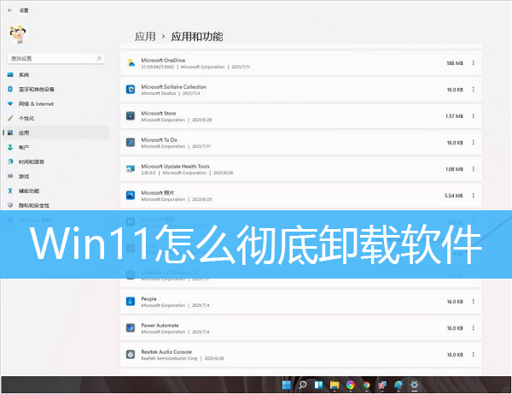Open three-dot menu for Microsoft 照片
This screenshot has width=512, height=394.
(x=473, y=195)
